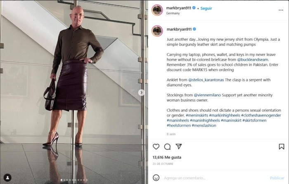Screen dimensions: 289x184
Task: Like the post with heart icon
Action: click(x=156, y=146)
